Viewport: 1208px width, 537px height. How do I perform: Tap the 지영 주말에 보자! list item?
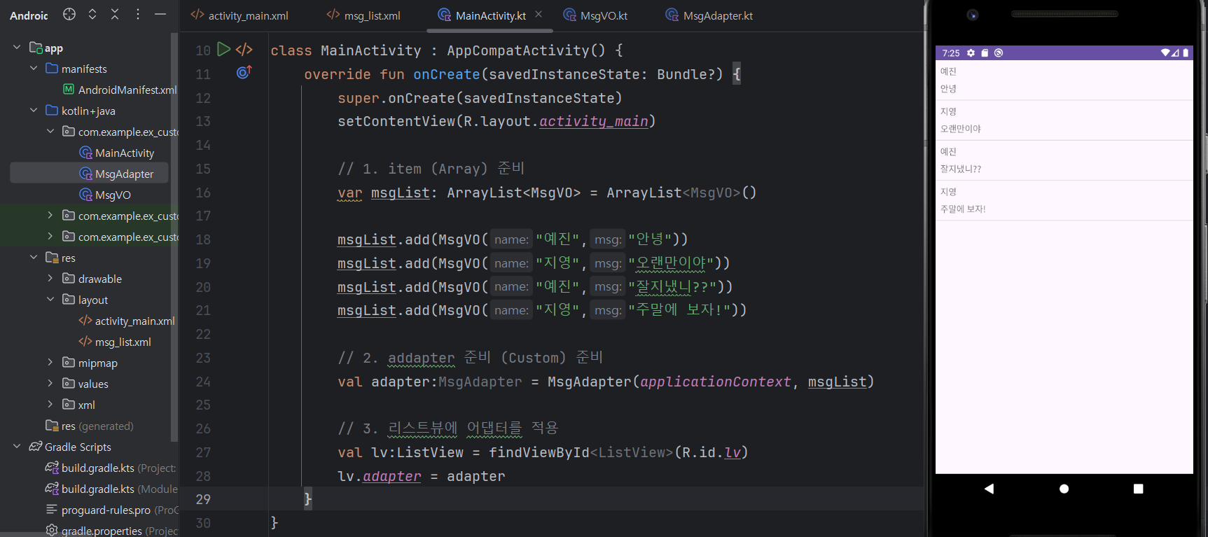1064,200
